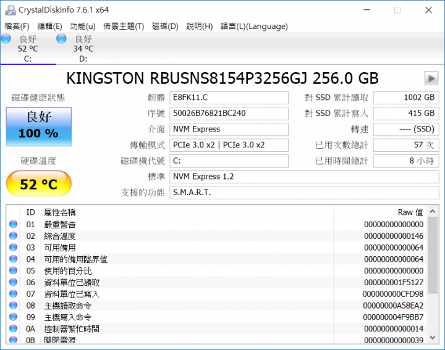Screen dimensions: 445x350
Task: Click the attribute list scrollbar thumb
Action: click(x=433, y=256)
